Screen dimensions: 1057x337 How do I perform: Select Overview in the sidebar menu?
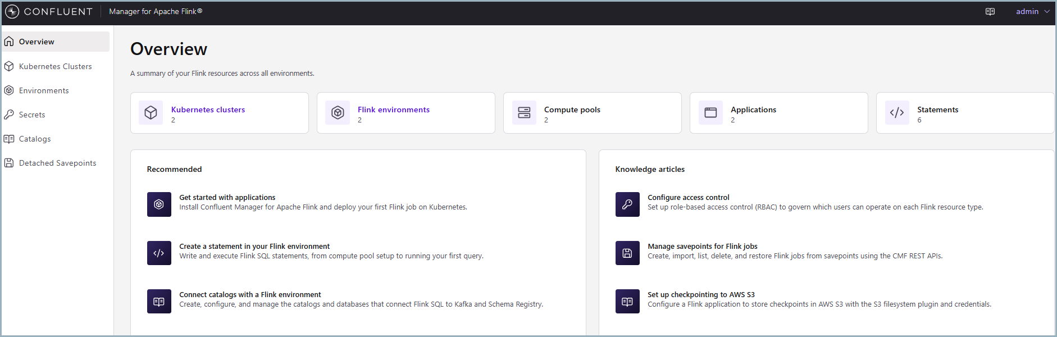56,42
